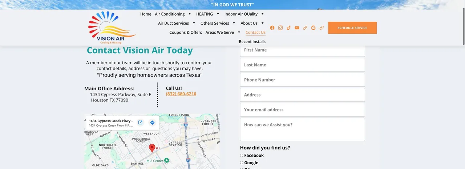The width and height of the screenshot is (465, 169).
Task: Click the Address input field
Action: 302,95
